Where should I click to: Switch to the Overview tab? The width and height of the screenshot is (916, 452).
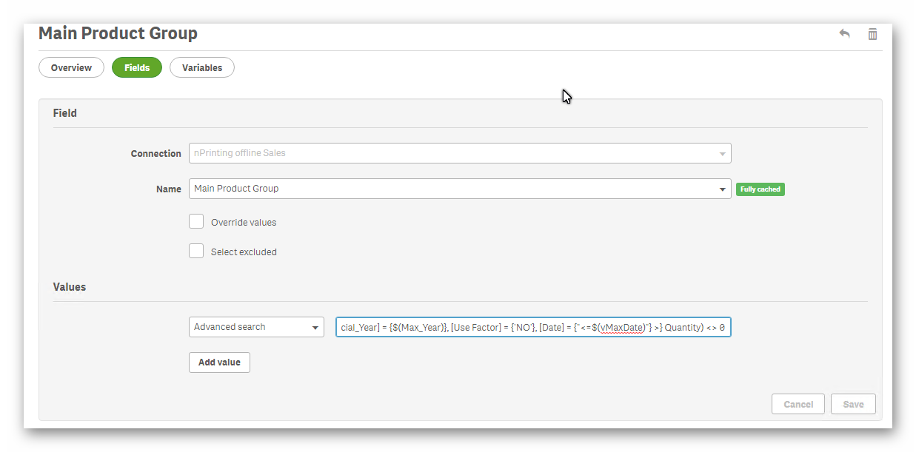coord(71,67)
